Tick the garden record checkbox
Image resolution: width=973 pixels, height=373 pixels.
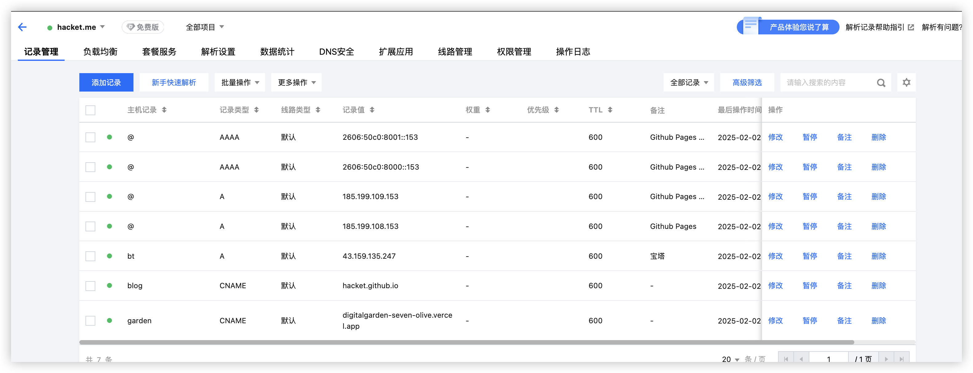[x=90, y=321]
